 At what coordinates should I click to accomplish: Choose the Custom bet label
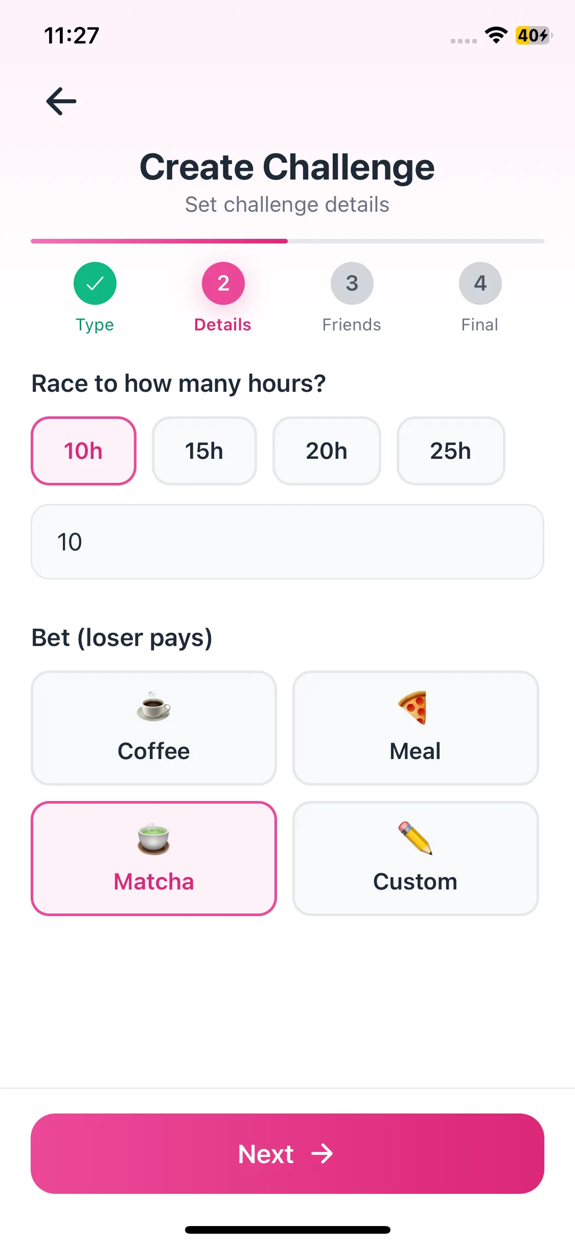[x=415, y=882]
